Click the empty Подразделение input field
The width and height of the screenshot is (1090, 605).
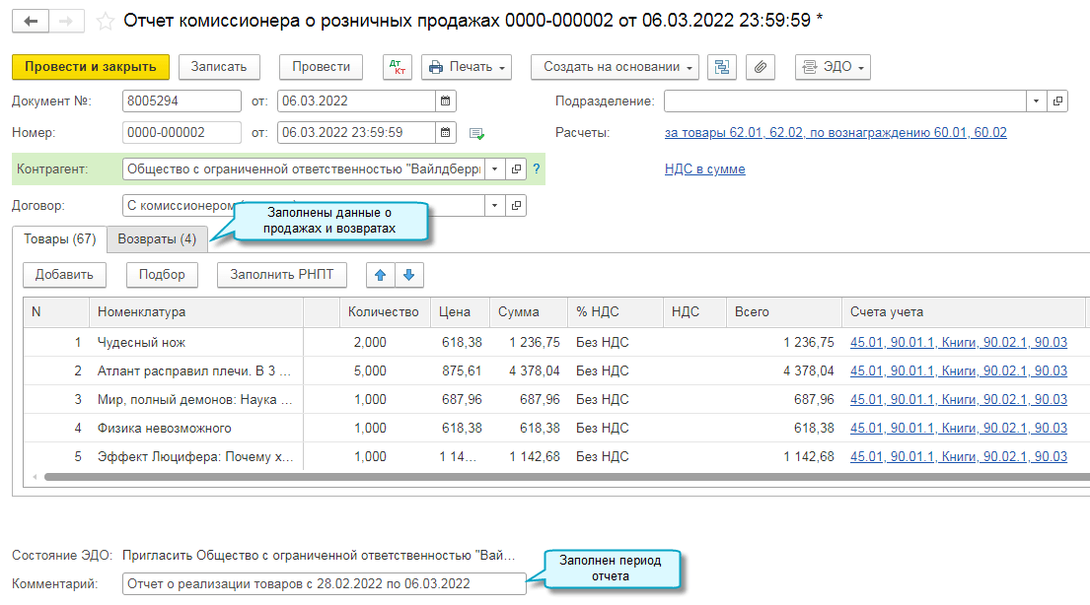844,101
